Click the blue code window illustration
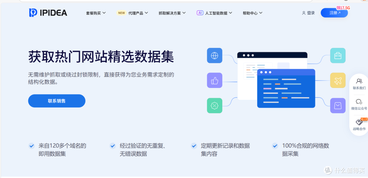Screen dimensions: 368x178 (x=286, y=88)
